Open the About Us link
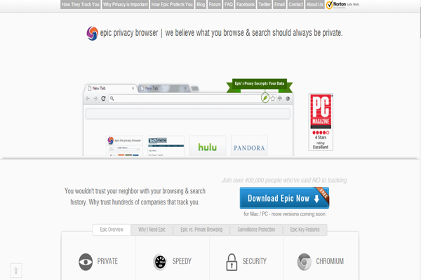421x280 pixels. [315, 5]
